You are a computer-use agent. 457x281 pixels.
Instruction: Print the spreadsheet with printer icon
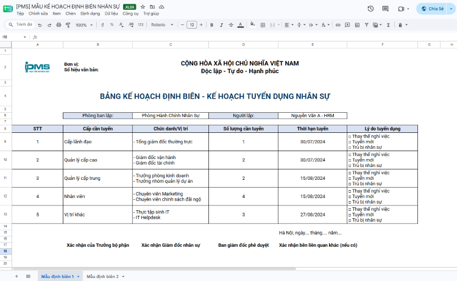58,25
